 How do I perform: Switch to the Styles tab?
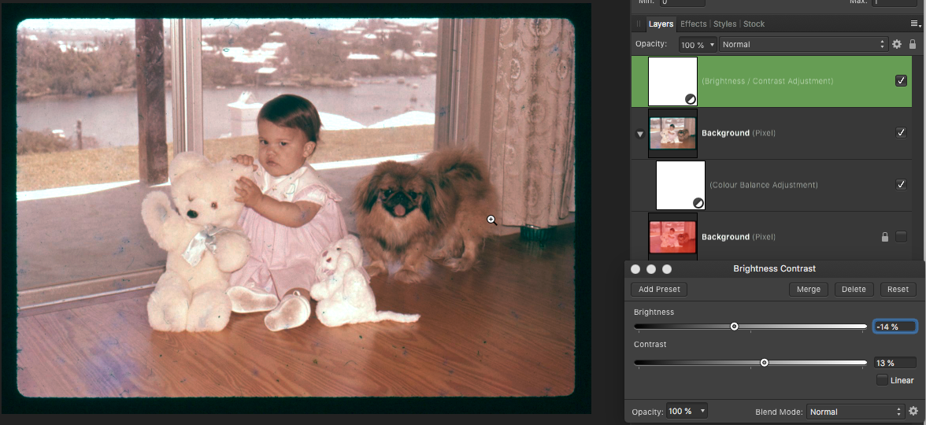[x=724, y=24]
